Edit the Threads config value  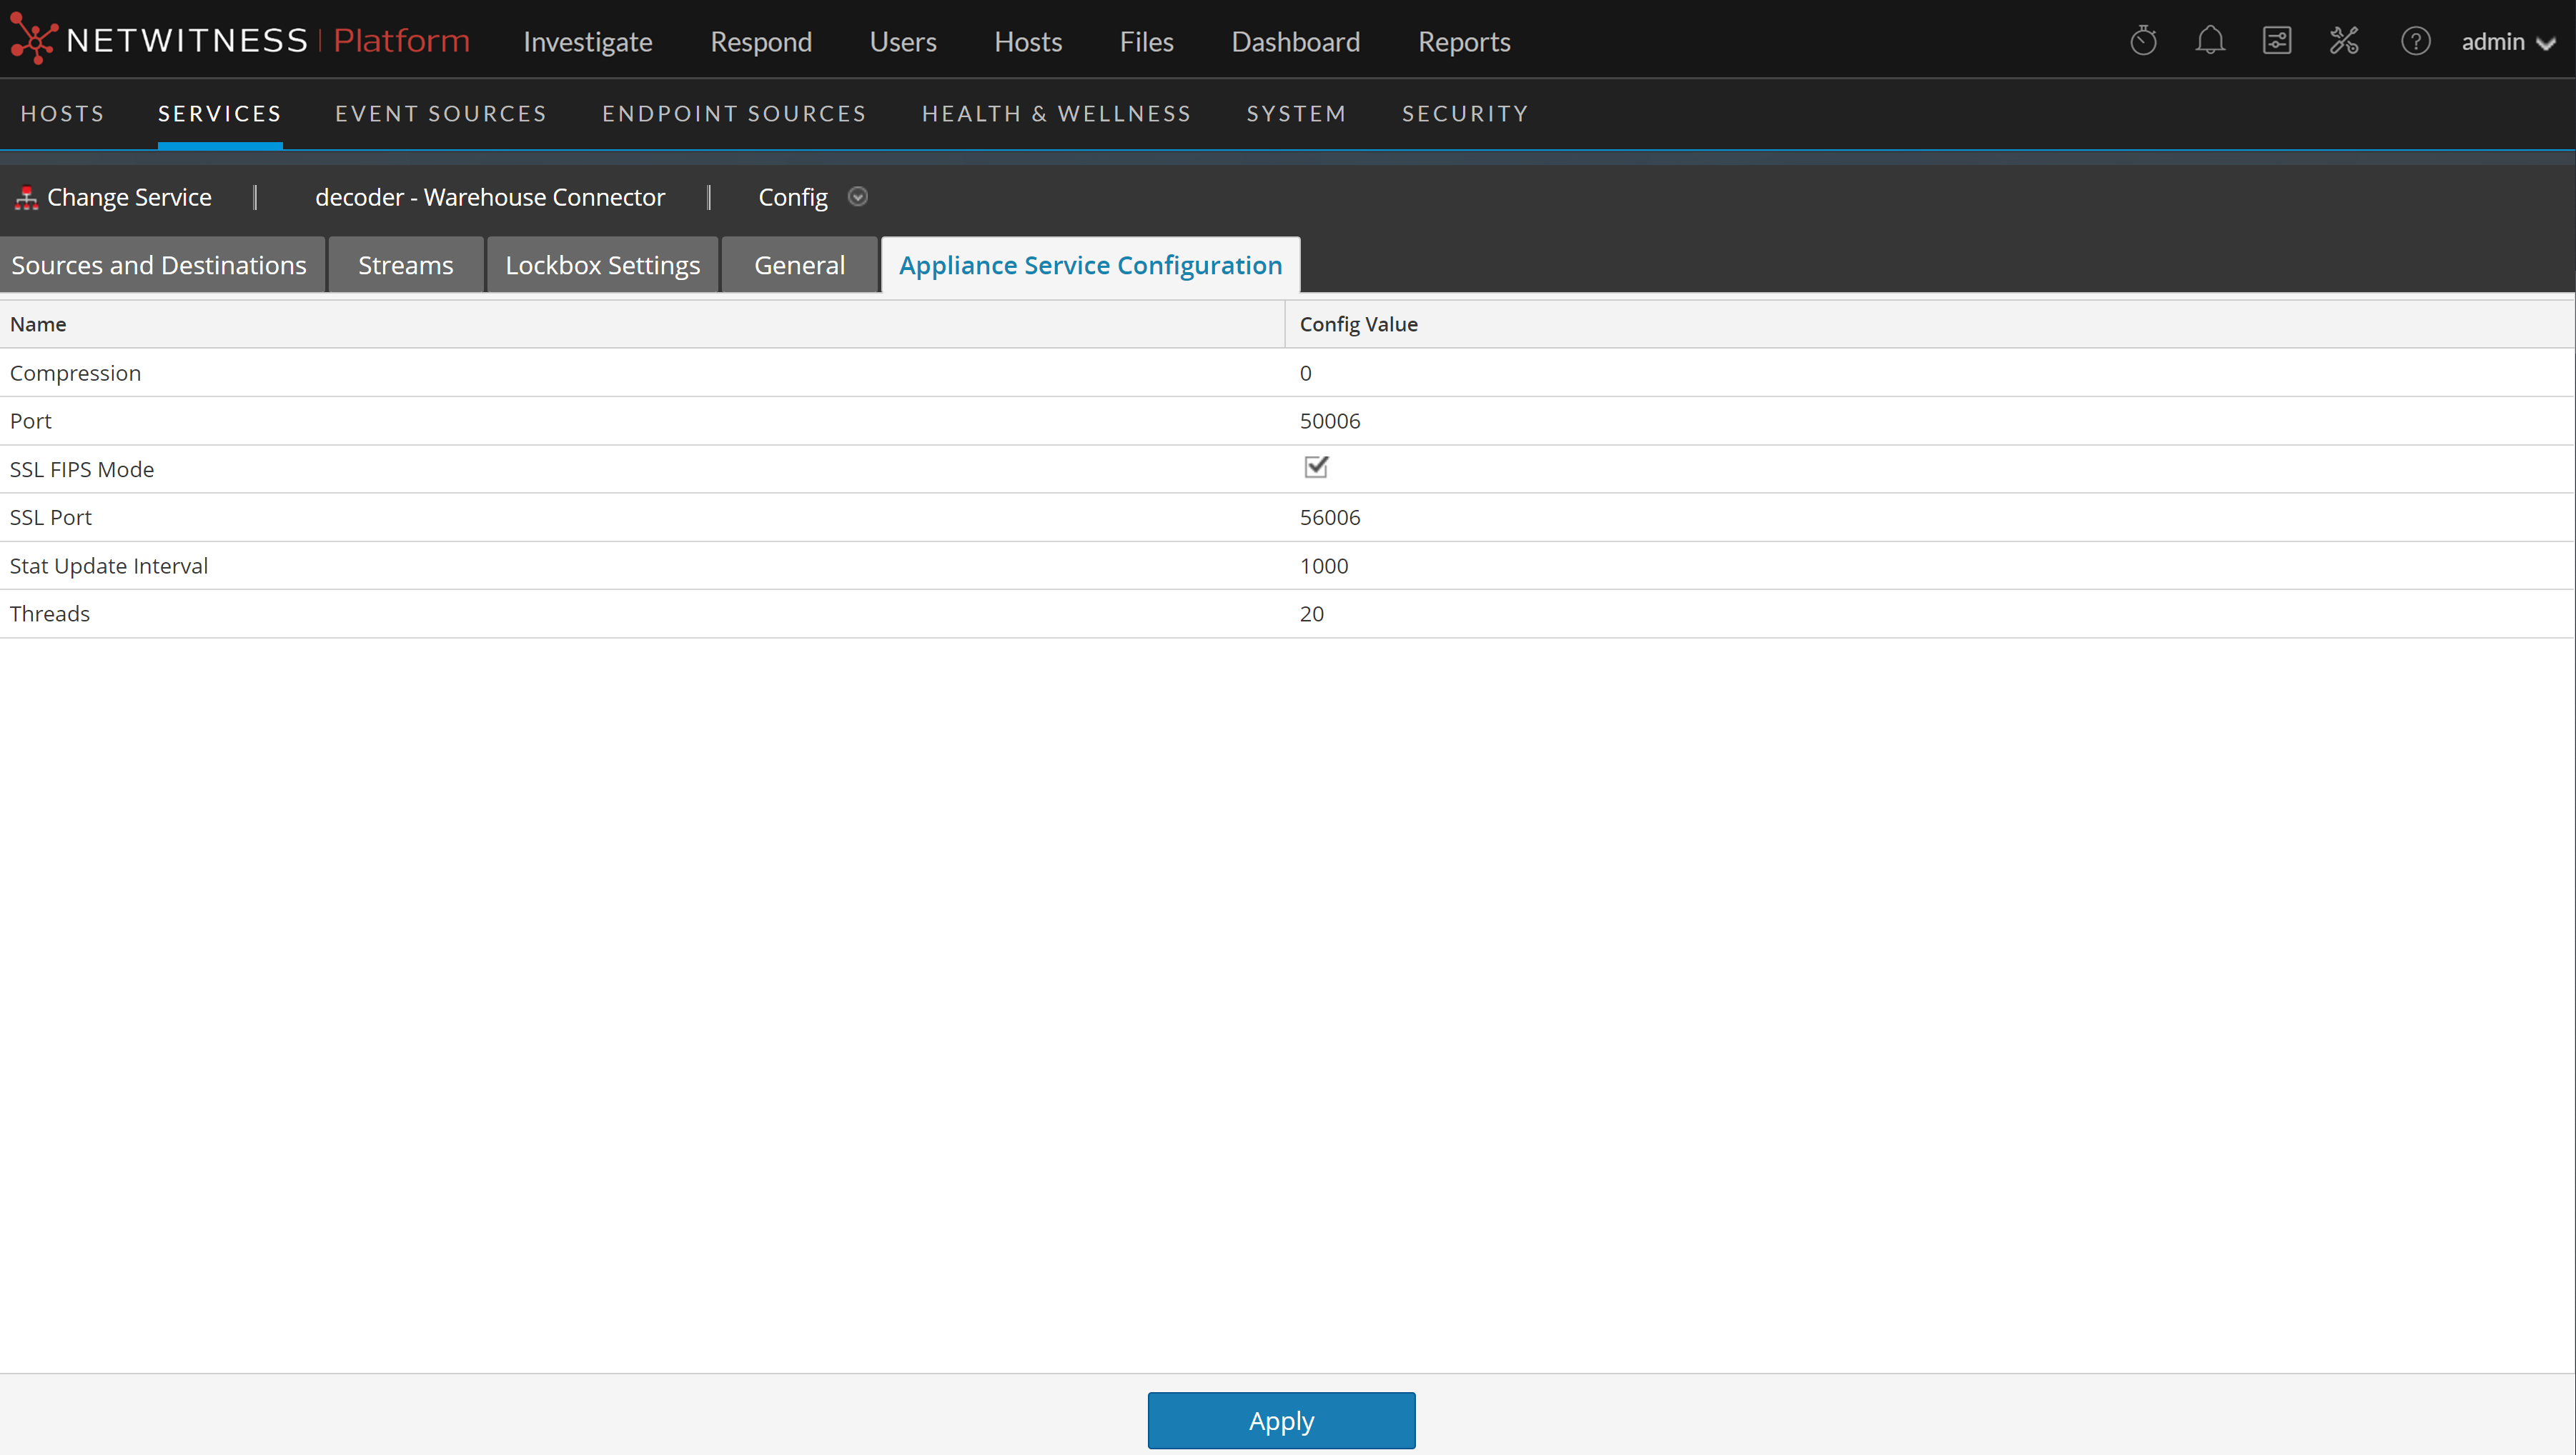click(1312, 614)
